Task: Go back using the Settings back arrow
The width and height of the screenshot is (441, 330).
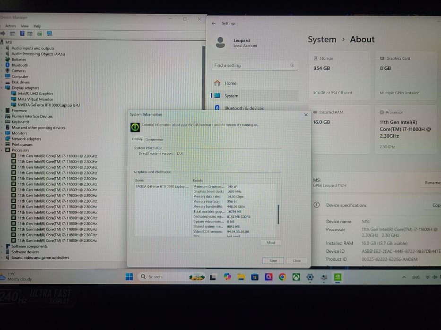Action: [213, 23]
